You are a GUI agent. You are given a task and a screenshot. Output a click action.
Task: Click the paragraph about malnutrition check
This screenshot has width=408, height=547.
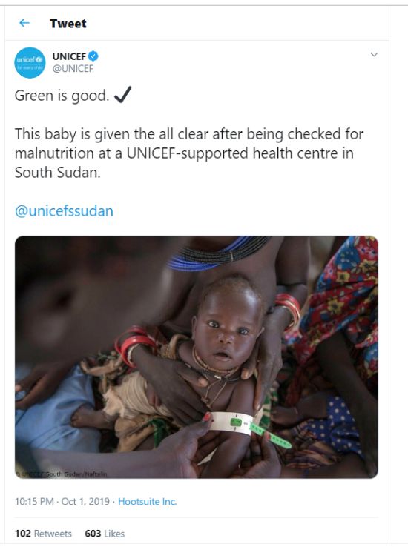pos(189,153)
